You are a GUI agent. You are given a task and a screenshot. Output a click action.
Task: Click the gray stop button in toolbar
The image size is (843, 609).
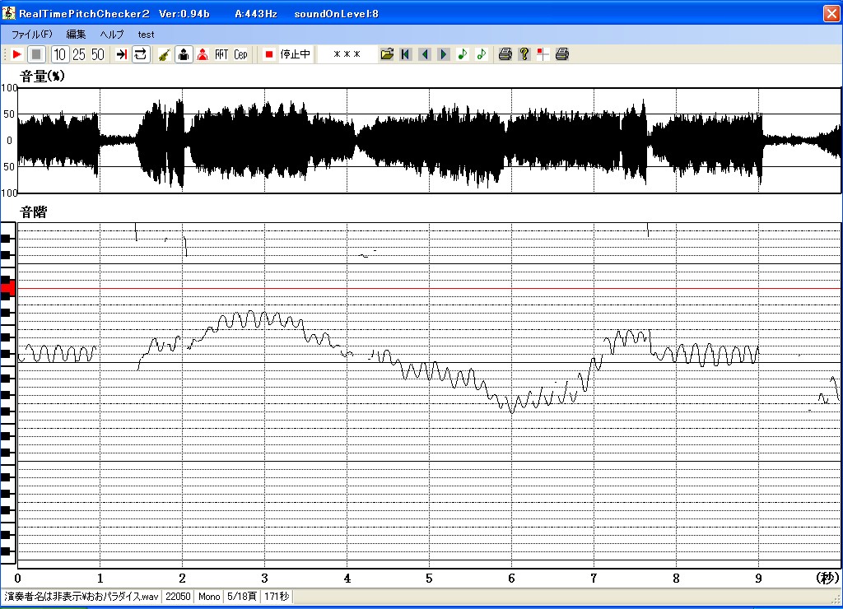(x=36, y=54)
